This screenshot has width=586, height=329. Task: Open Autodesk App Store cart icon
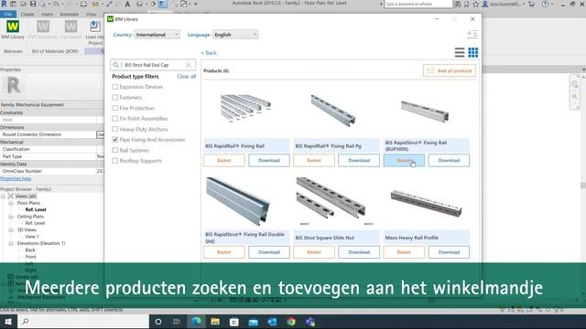531,4
